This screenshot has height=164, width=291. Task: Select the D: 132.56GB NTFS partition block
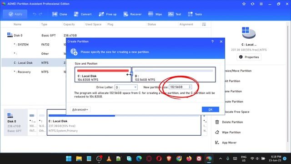(x=174, y=75)
